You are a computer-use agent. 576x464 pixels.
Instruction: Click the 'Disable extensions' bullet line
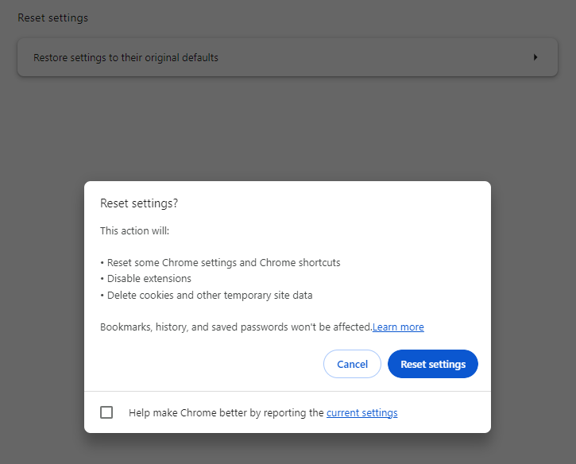click(148, 279)
